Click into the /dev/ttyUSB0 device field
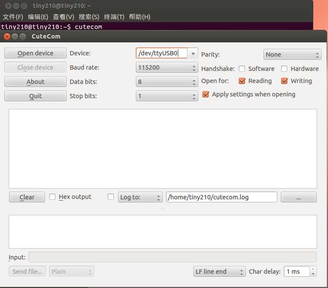This screenshot has width=328, height=288. coord(161,53)
